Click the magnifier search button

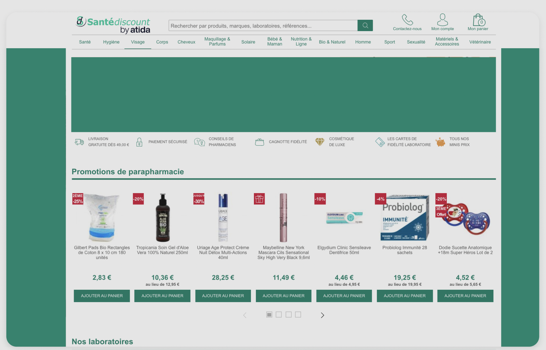[365, 25]
